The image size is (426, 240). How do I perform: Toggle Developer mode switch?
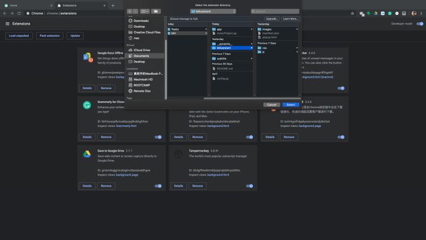(x=420, y=23)
